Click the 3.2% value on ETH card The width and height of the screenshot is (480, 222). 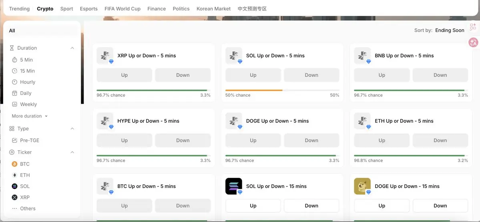click(x=463, y=160)
